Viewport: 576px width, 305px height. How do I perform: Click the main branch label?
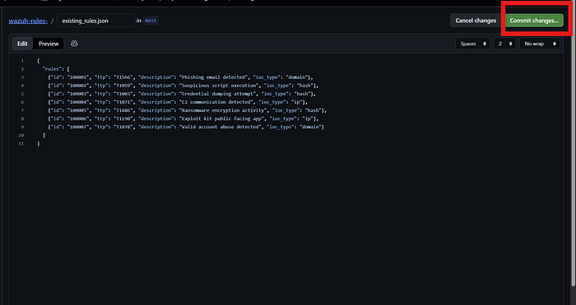(x=151, y=21)
